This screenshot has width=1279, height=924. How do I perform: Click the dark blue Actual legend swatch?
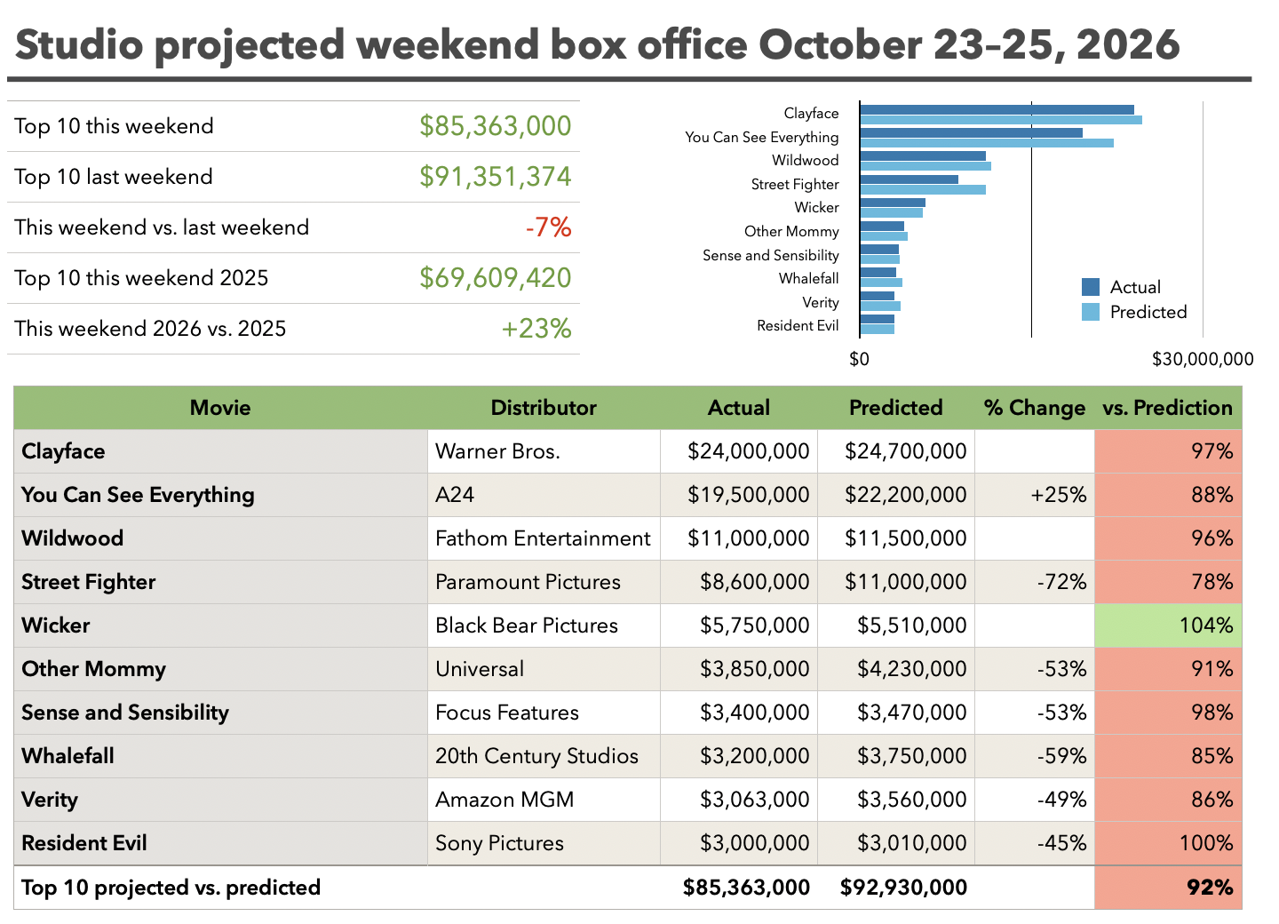[x=1091, y=287]
